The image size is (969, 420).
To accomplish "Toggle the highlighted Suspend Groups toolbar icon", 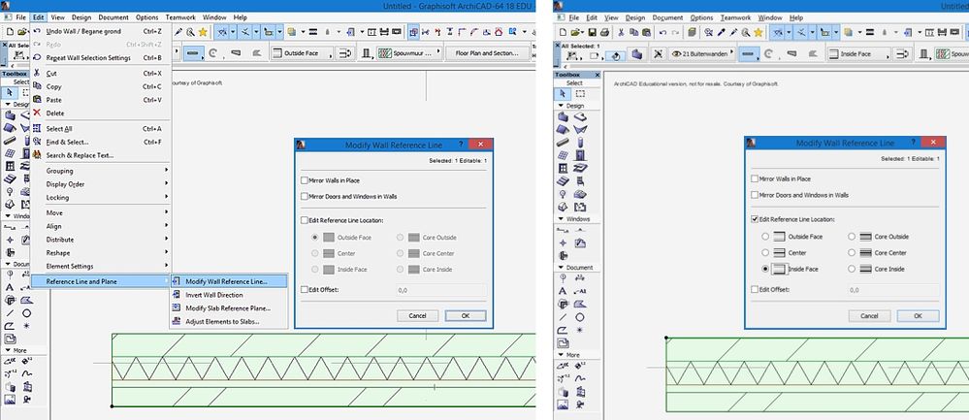I will [413, 32].
